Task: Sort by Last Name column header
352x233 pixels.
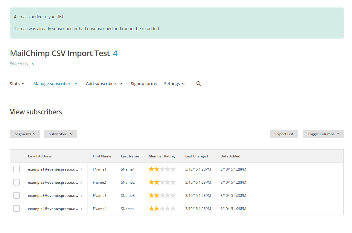Action: point(130,156)
